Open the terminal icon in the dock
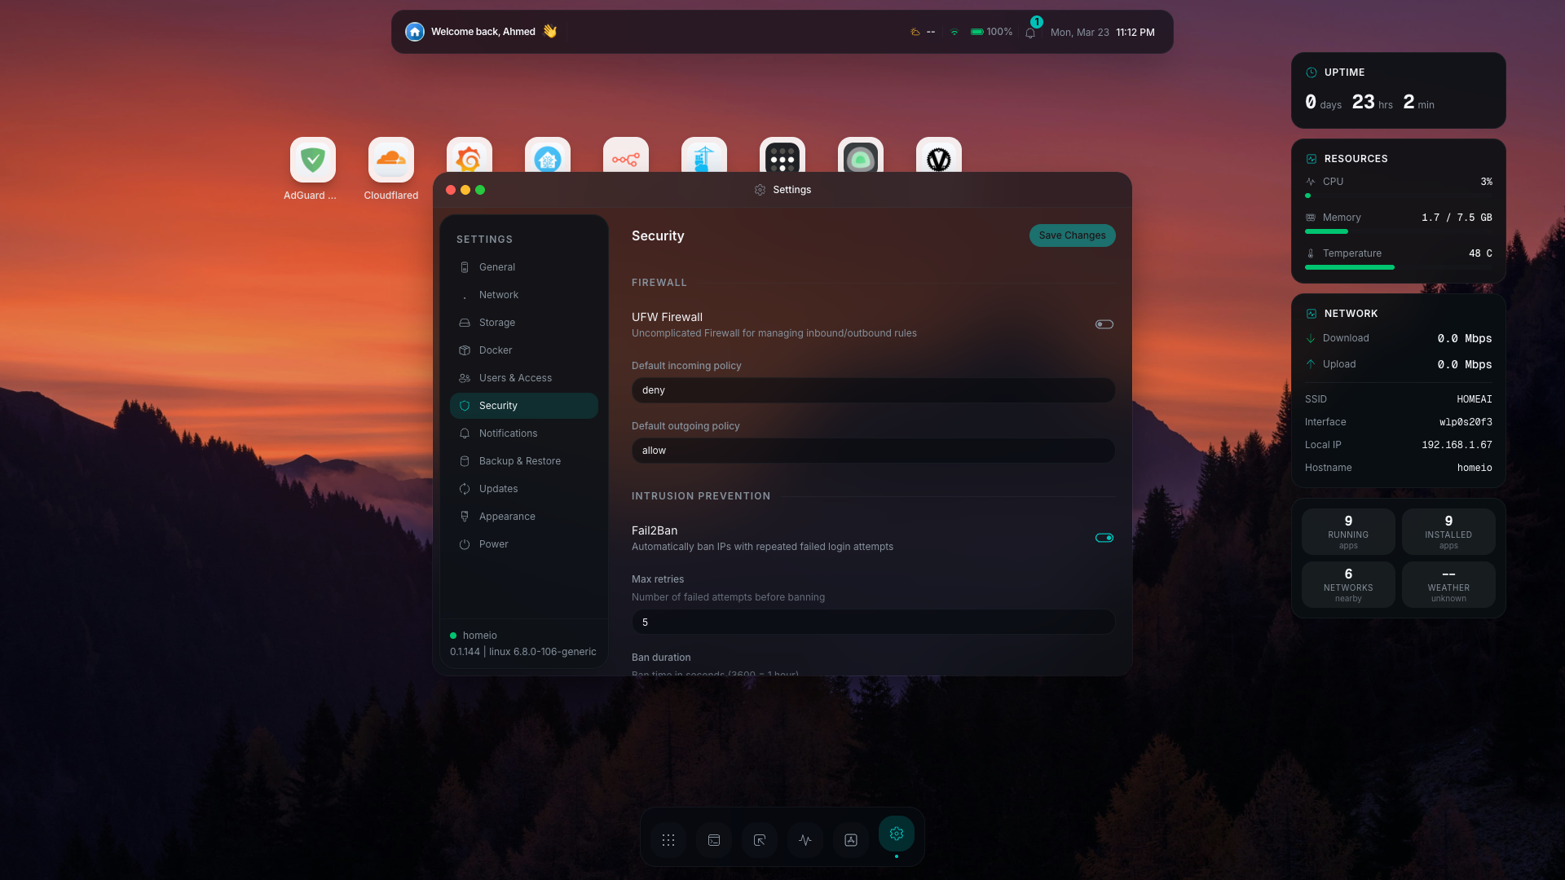Viewport: 1565px width, 880px height. pos(714,840)
